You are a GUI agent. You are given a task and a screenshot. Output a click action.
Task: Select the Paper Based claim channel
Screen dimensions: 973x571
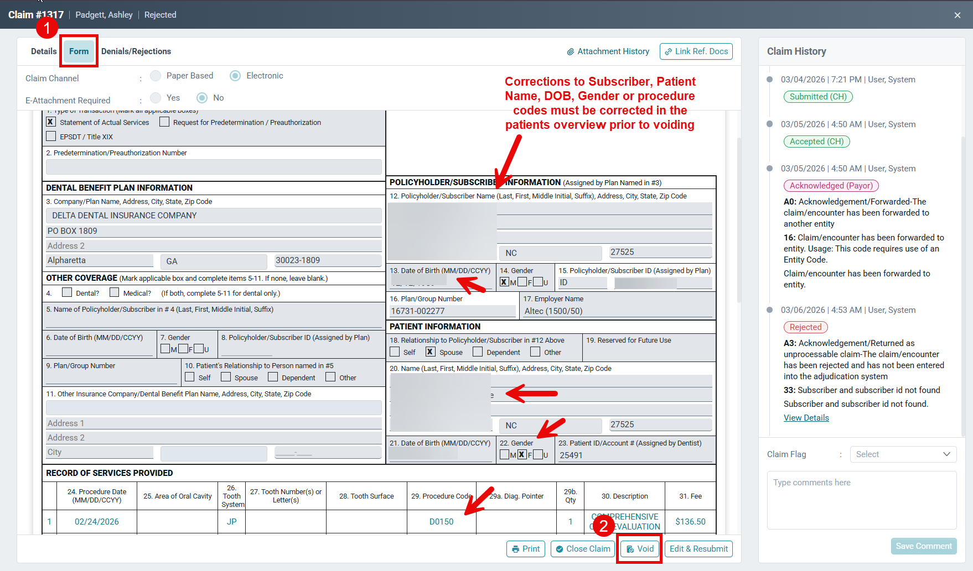(156, 76)
